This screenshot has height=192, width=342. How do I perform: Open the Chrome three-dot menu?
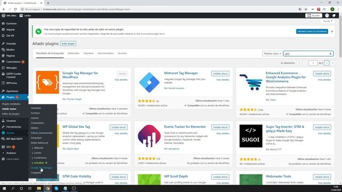(x=338, y=10)
